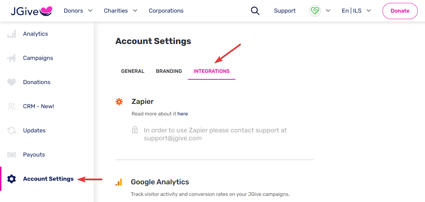Switch to the Branding tab
Screen dimensions: 425x202
click(169, 71)
